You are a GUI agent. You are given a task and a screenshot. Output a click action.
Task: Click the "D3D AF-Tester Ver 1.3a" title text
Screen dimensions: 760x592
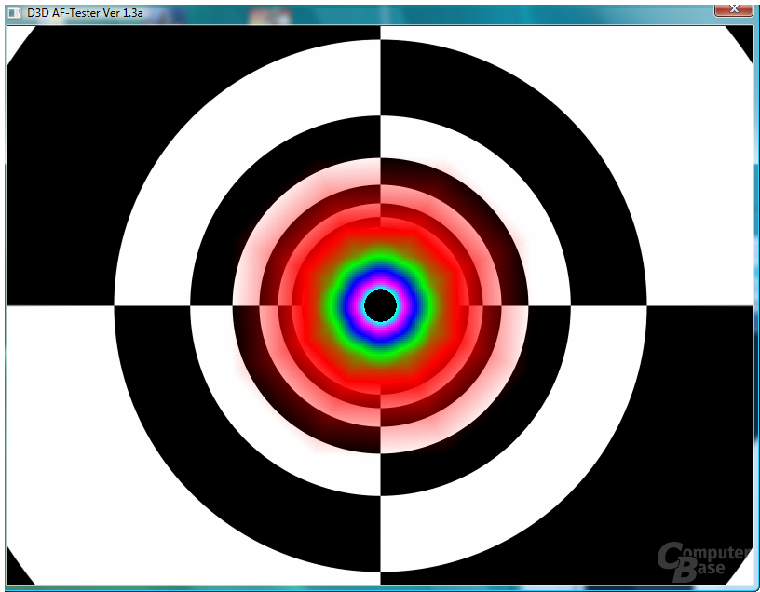click(x=85, y=13)
